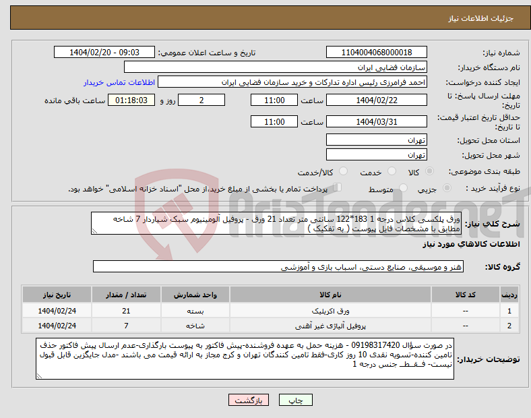Select the متوسط purchase type radio

pyautogui.click(x=404, y=188)
